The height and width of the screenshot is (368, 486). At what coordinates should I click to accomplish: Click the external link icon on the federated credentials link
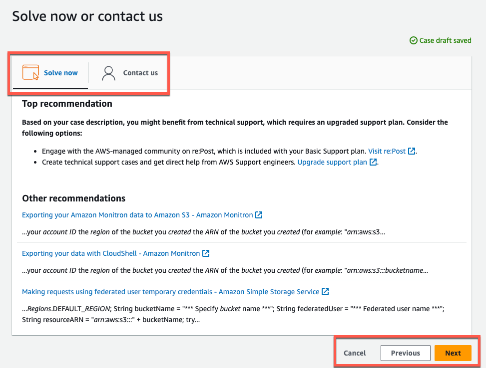tap(325, 291)
